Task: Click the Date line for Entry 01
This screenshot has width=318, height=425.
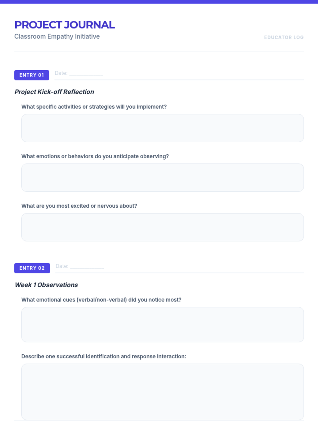Action: click(79, 73)
